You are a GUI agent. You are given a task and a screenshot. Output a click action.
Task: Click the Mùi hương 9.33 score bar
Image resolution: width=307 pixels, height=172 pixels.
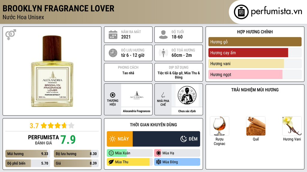coord(28,154)
